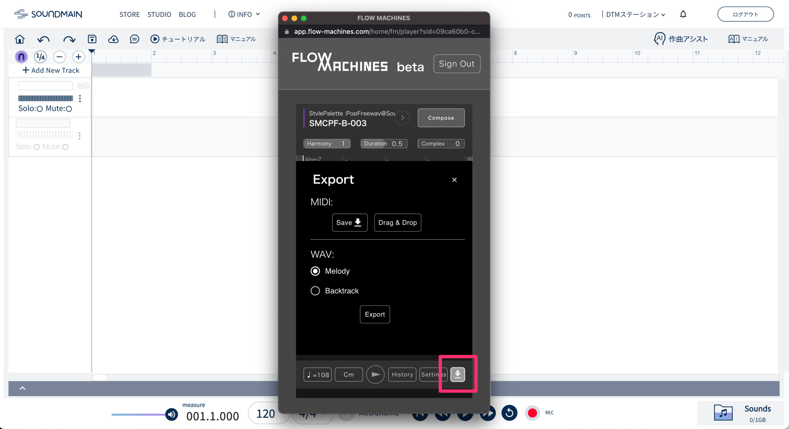Screen dimensions: 789x429
Task: Click the ログアウト logout button
Action: click(x=745, y=14)
